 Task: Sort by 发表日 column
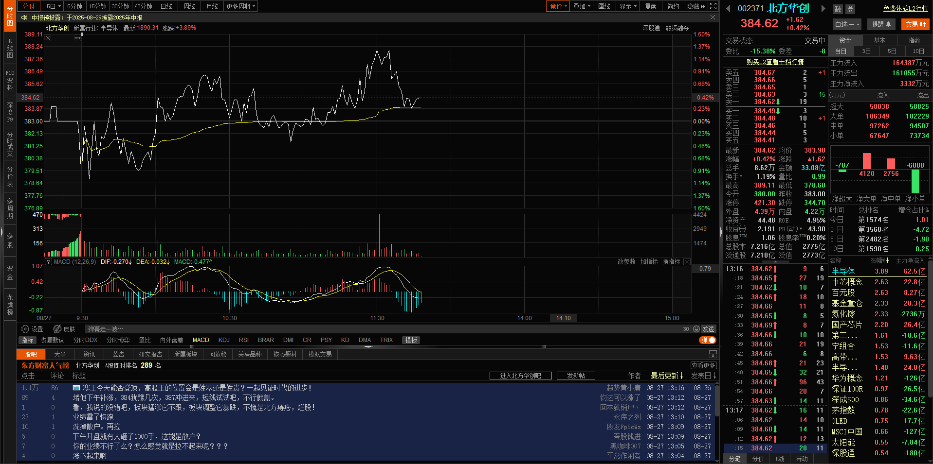(x=704, y=376)
